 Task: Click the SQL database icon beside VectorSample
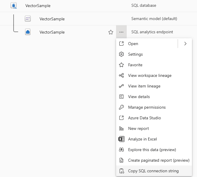tap(14, 6)
